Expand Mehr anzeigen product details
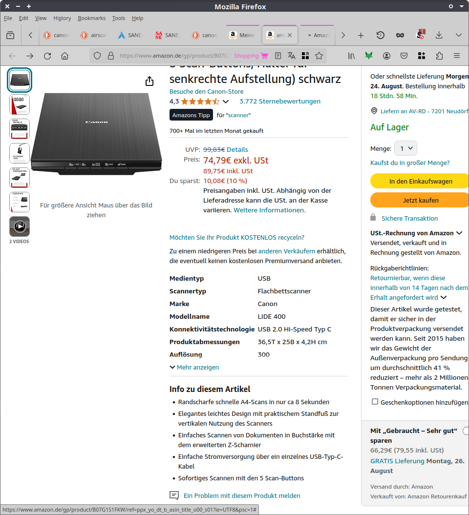Viewport: 469px width, 515px height. [194, 367]
